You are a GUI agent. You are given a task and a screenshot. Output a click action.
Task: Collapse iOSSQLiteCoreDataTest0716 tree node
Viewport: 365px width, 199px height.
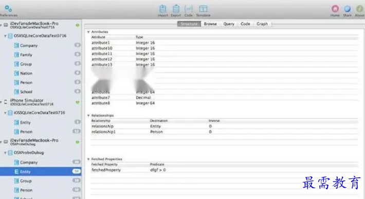pyautogui.click(x=5, y=113)
